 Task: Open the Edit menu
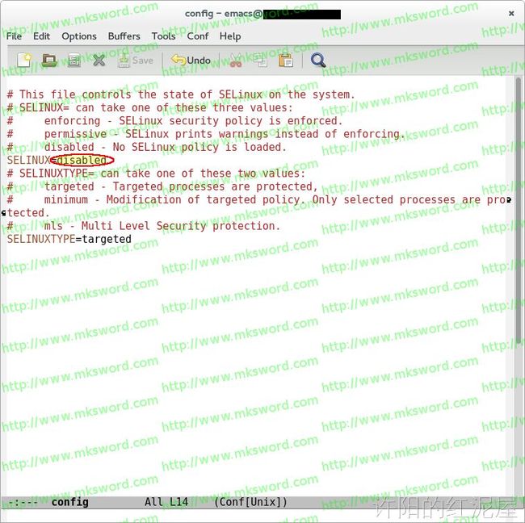click(41, 36)
